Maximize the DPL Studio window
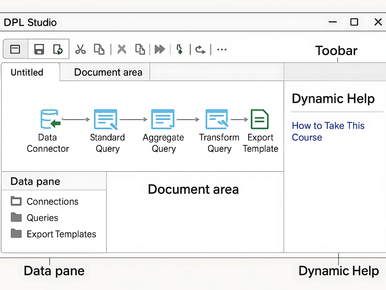This screenshot has width=386, height=290. coord(354,22)
